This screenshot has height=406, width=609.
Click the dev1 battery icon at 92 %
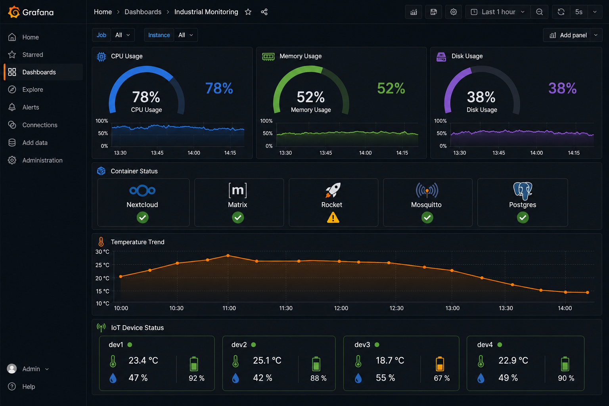point(194,364)
